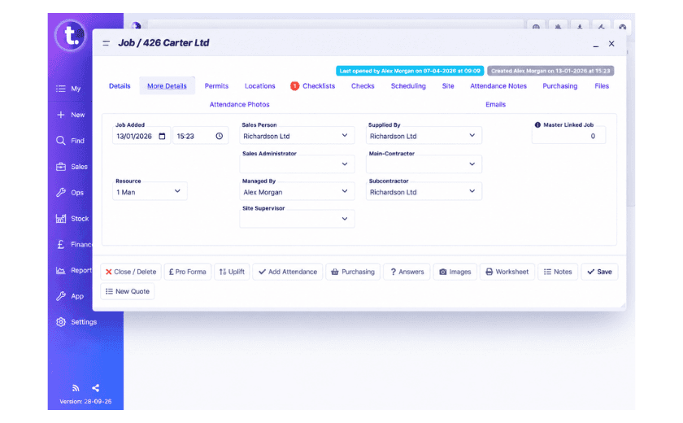
Task: Click the My list icon in the sidebar
Action: [x=60, y=89]
